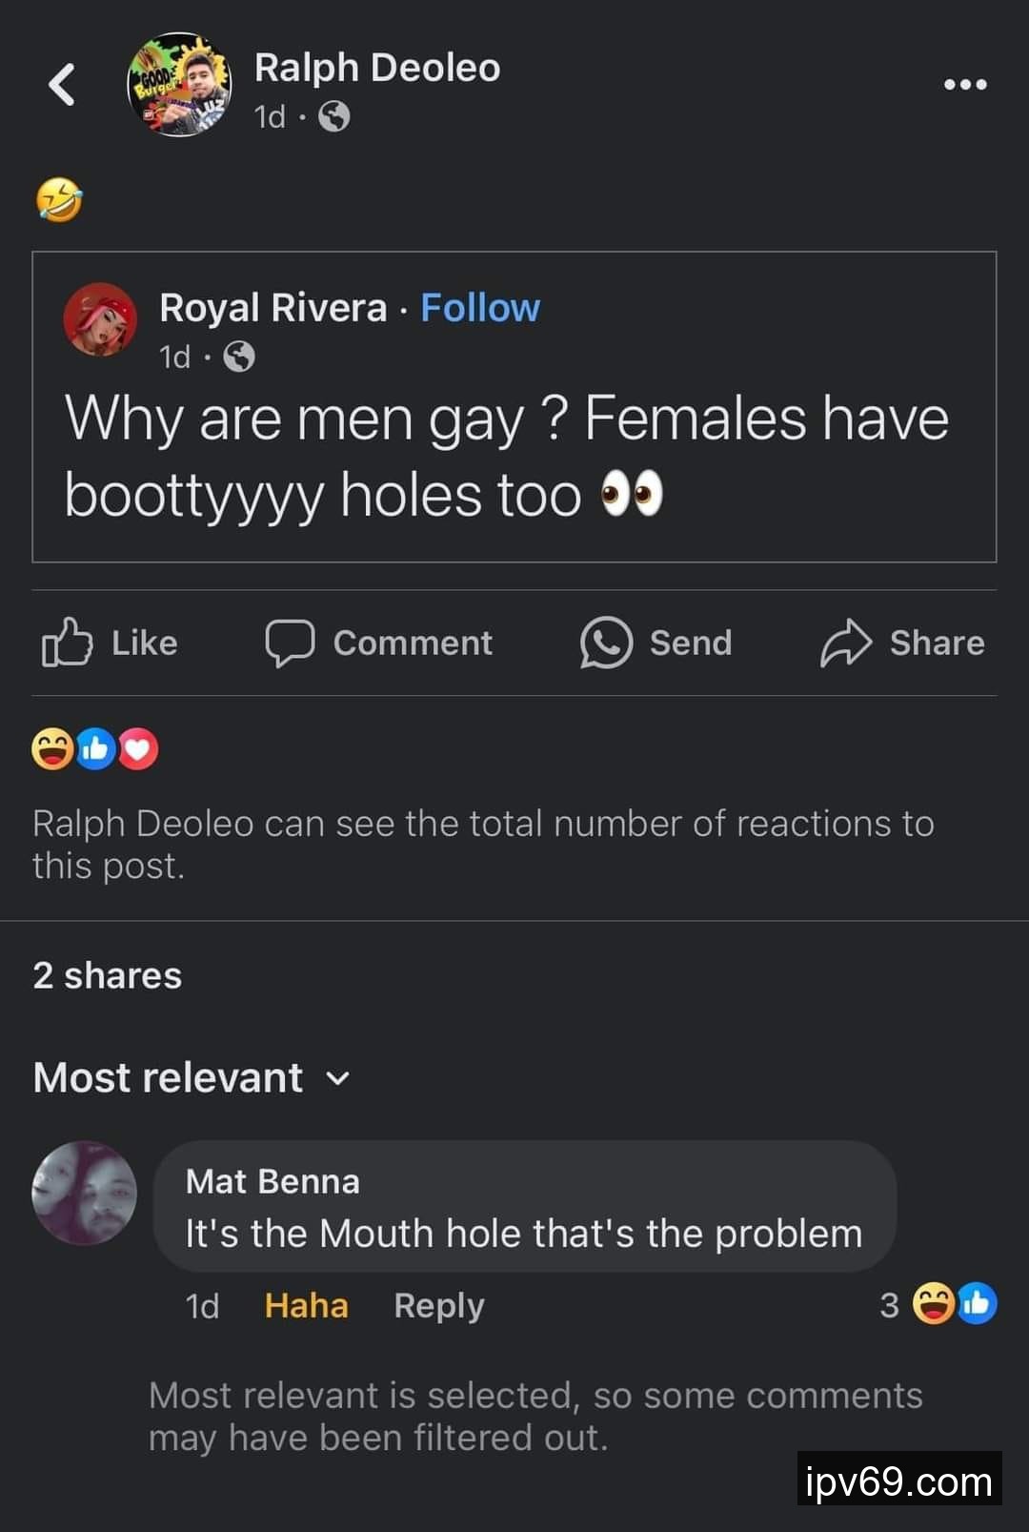Screen dimensions: 1029x1532
Task: Open the three-dot post options menu
Action: [x=964, y=85]
